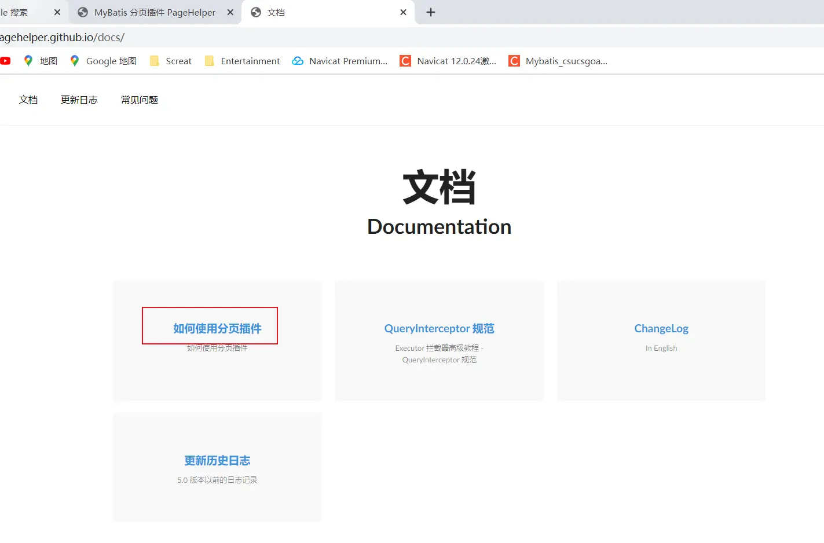This screenshot has height=543, width=824.
Task: Open the ChangeLog link
Action: tap(661, 328)
